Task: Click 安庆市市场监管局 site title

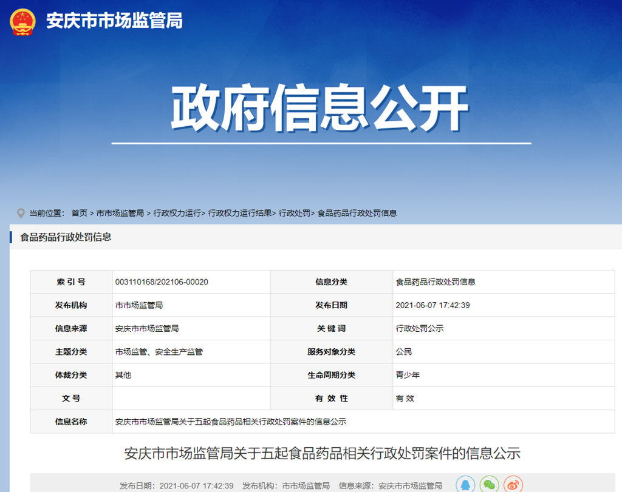Action: (x=115, y=21)
